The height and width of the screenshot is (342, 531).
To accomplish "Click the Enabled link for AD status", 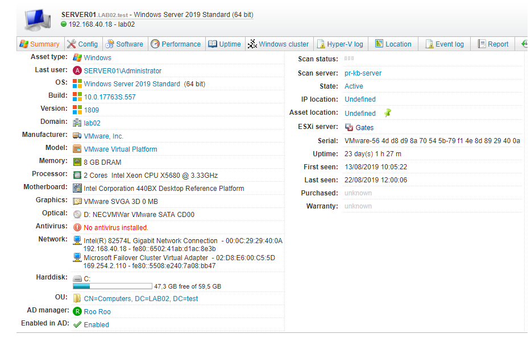I will tap(97, 325).
